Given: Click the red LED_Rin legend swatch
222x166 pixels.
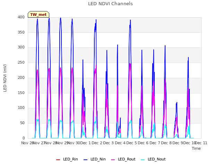Looking at the screenshot, I should (58, 160).
